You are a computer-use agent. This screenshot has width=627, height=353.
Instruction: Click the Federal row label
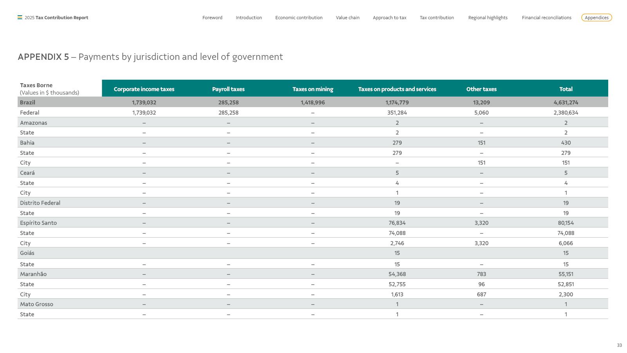pos(29,113)
